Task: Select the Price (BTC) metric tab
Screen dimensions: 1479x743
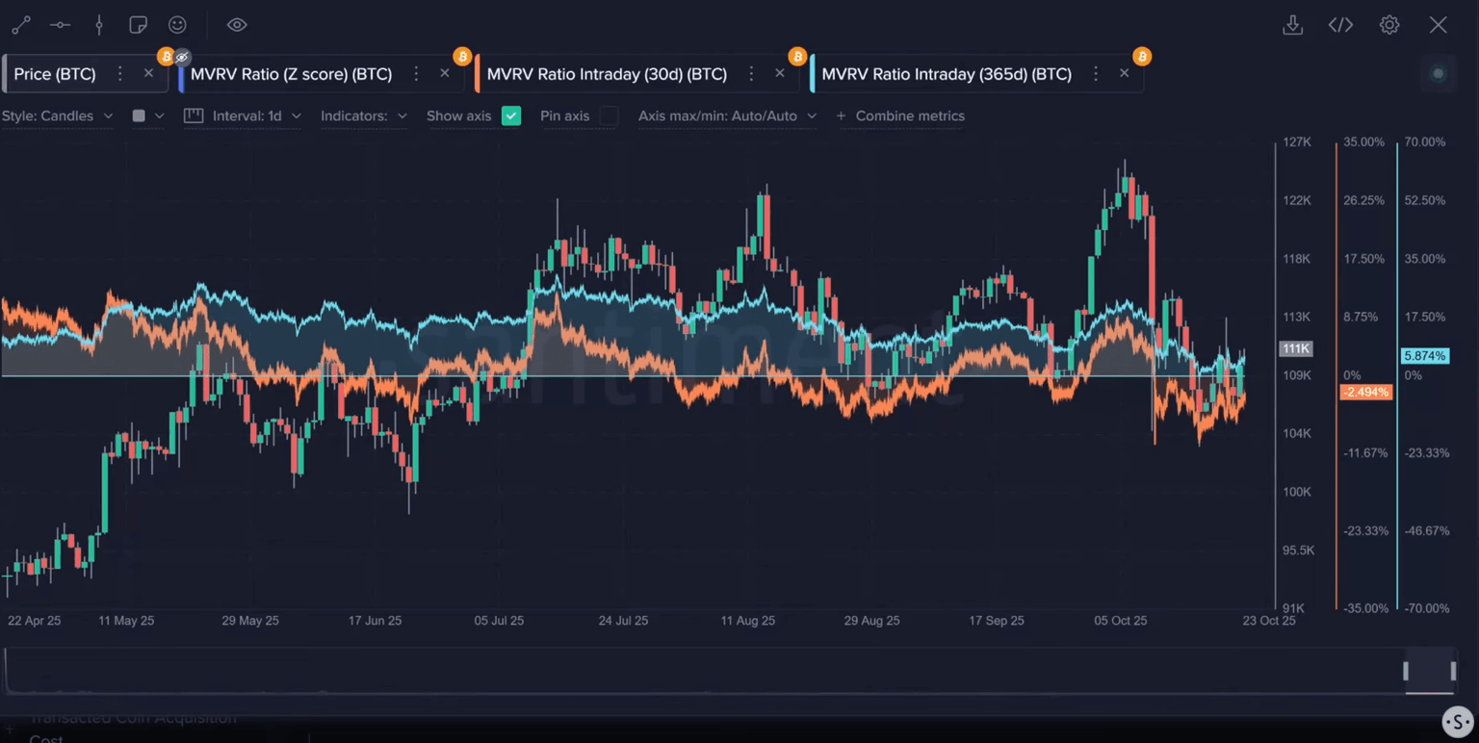Action: pos(55,74)
